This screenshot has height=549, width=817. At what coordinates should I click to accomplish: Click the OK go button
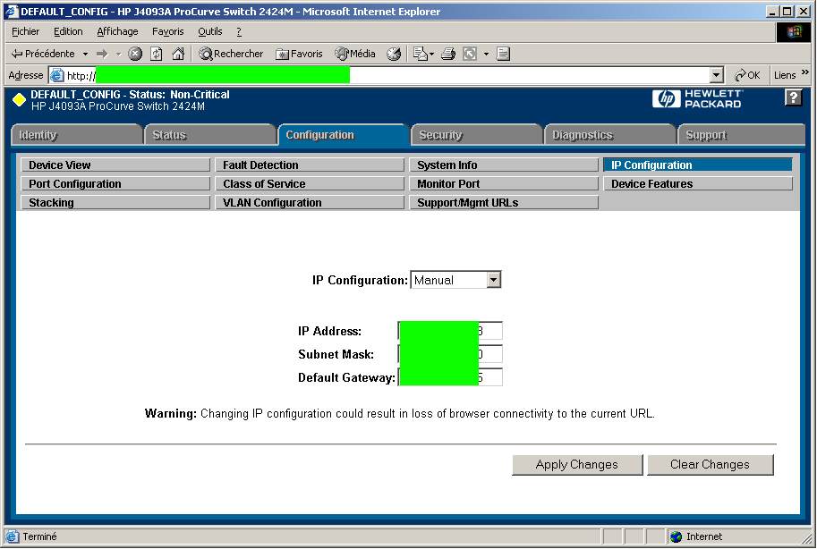click(747, 75)
